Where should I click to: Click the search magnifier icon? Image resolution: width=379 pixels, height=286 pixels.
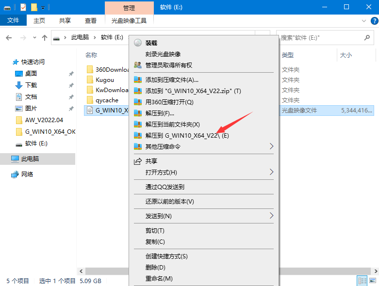click(367, 38)
